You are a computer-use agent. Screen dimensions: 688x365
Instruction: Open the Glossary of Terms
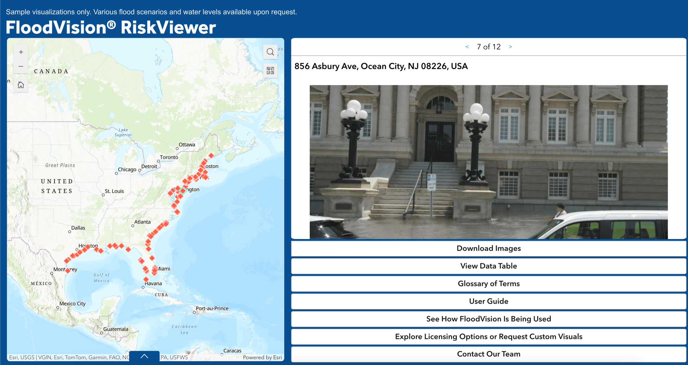click(x=488, y=284)
